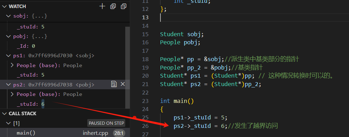Screen dimensions: 349x137
Task: View binary data for ps2
Action: [114, 84]
